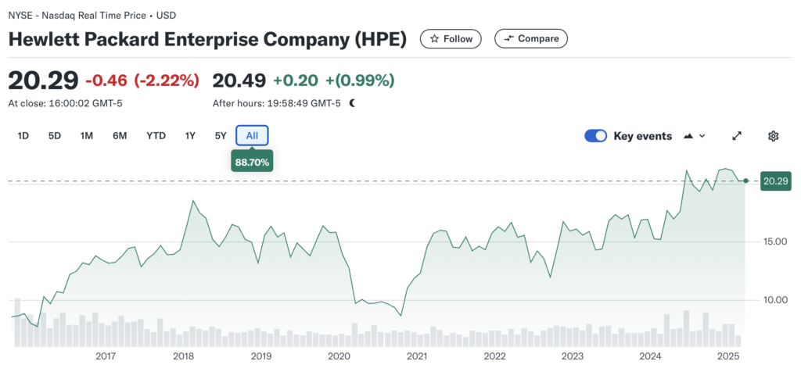Expand the chart type dropdown chevron

click(x=702, y=136)
